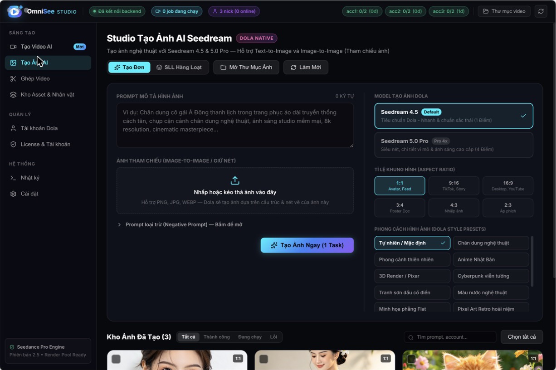
Task: Open Kho Asset & Nhân vật
Action: tap(48, 94)
